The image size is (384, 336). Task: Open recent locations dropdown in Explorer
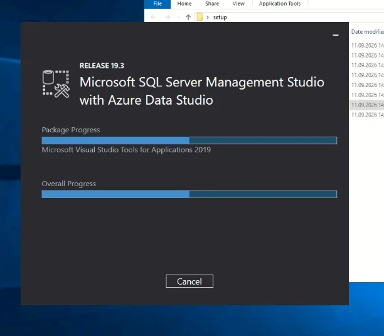pos(178,17)
